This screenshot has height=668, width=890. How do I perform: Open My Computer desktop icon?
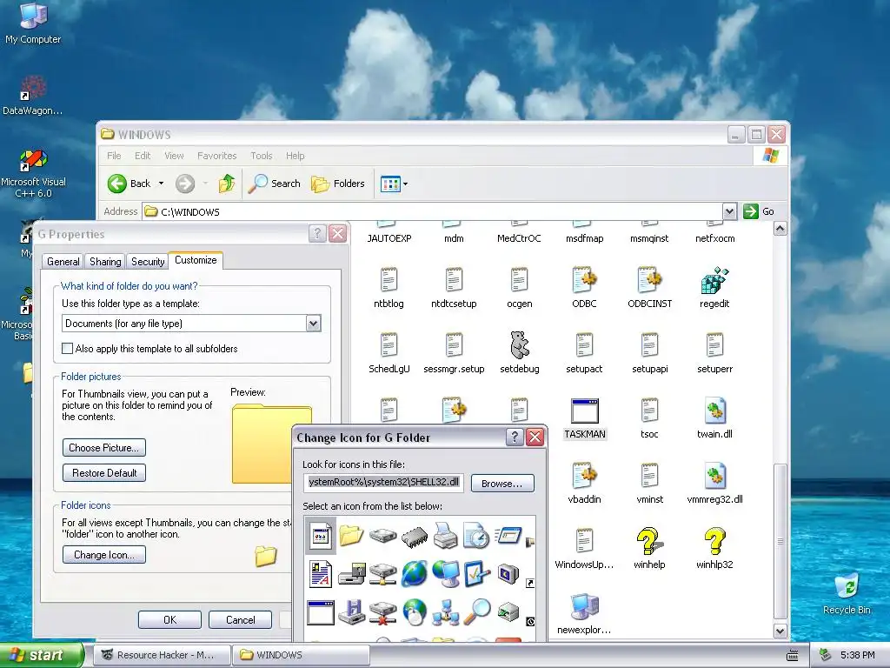[x=33, y=23]
